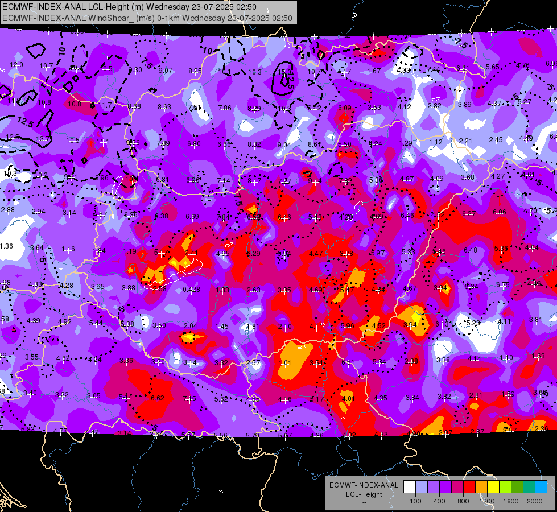Click the wind shear value 2.57
Screen dimensions: 557x512
(x=253, y=363)
